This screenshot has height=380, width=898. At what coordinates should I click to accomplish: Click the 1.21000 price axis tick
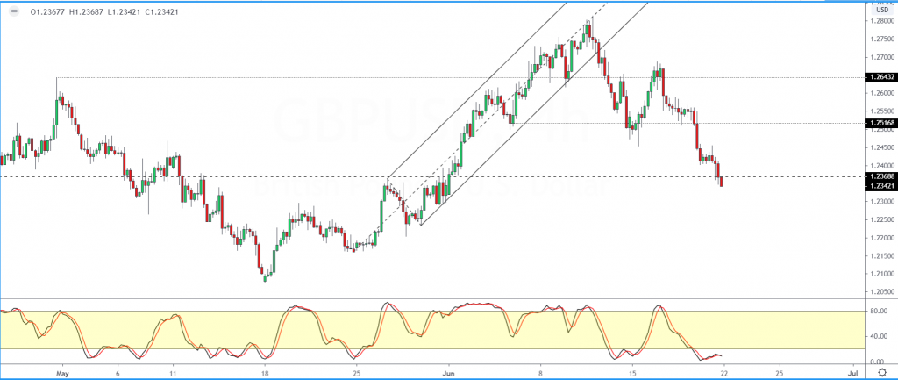[880, 274]
